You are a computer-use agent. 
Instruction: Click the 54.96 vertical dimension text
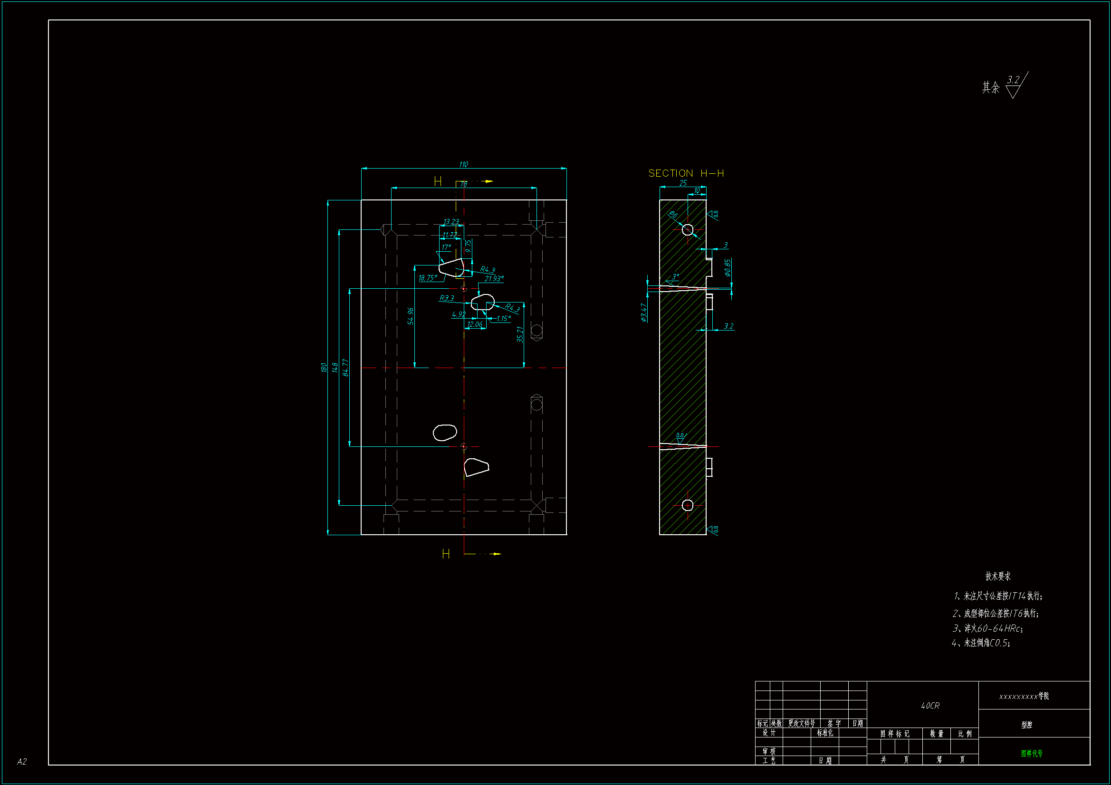click(411, 316)
